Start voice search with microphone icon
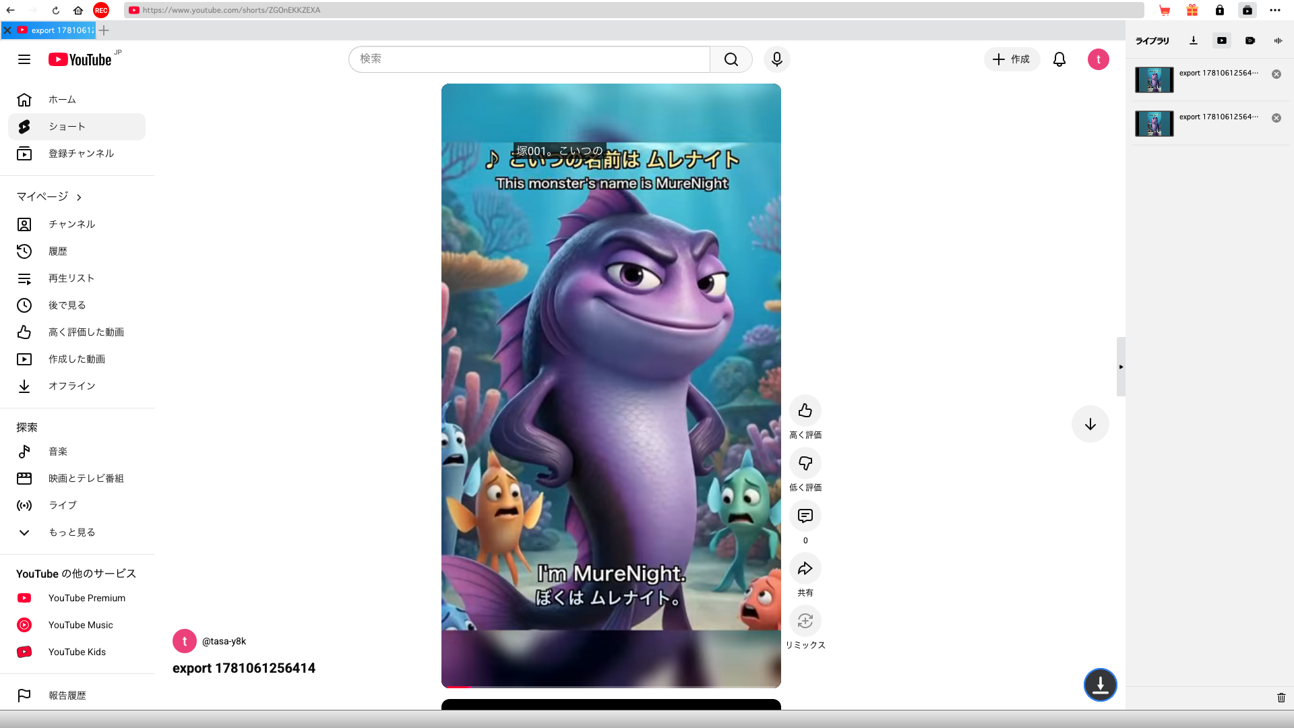1294x728 pixels. 777,59
